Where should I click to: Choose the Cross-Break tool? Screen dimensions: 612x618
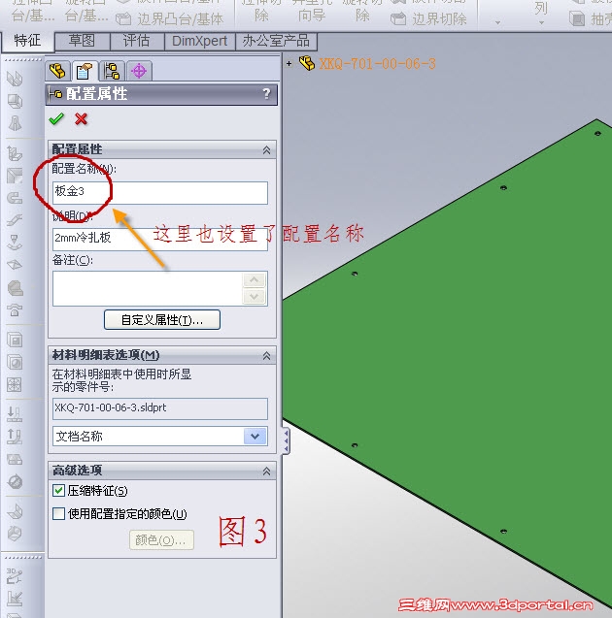pyautogui.click(x=15, y=265)
